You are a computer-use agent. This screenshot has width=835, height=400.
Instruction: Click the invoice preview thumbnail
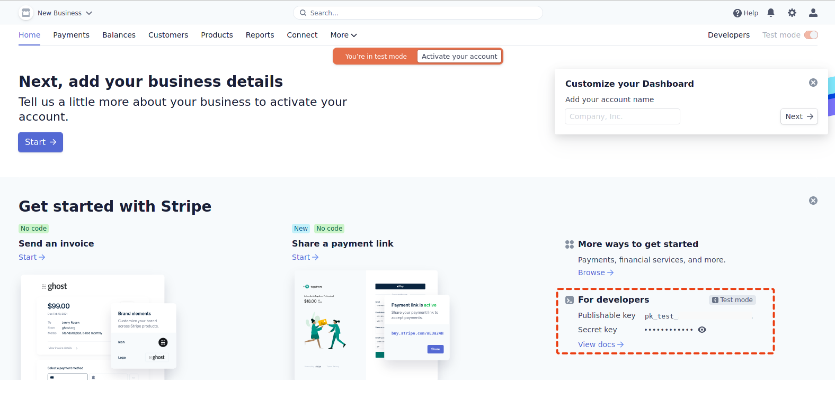(98, 326)
